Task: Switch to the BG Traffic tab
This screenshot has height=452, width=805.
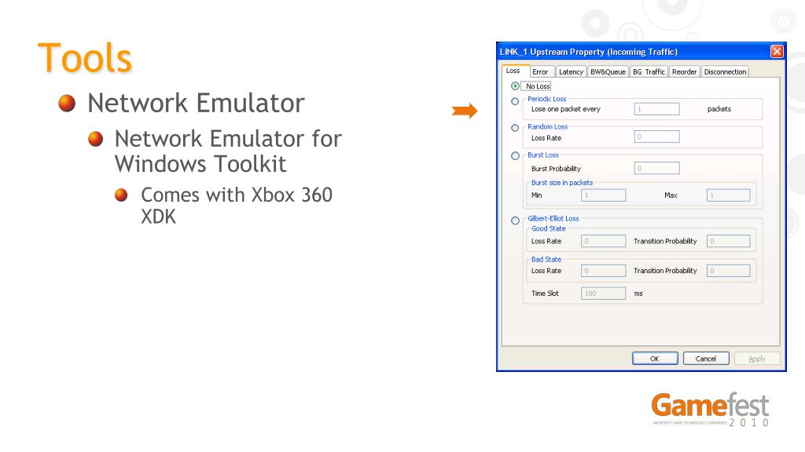Action: coord(649,71)
